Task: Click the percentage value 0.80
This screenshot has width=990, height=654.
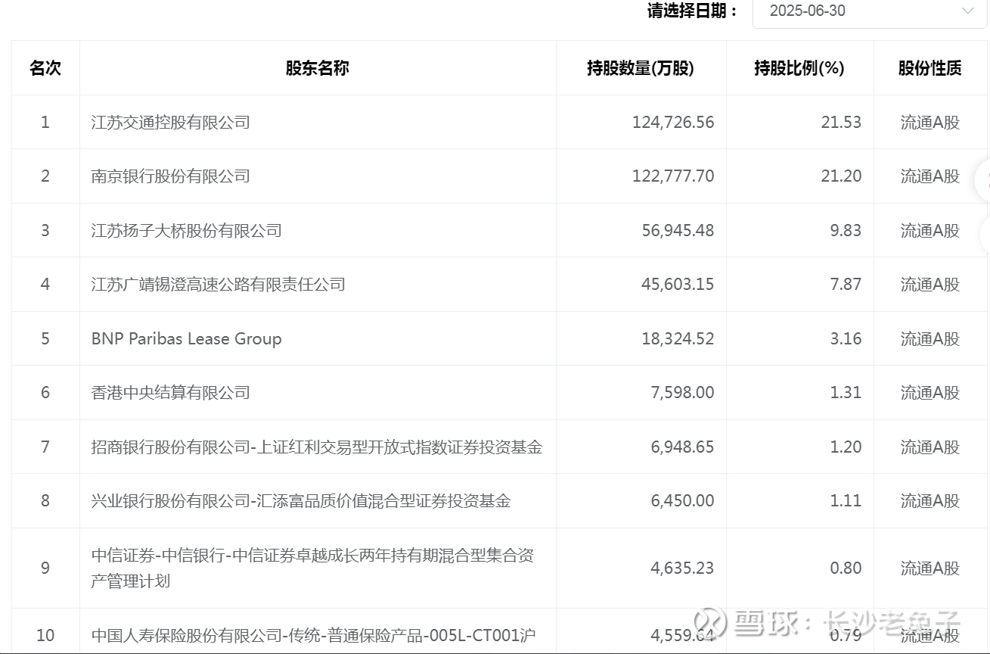Action: (x=846, y=568)
